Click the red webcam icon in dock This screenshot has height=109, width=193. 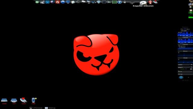click(150, 2)
